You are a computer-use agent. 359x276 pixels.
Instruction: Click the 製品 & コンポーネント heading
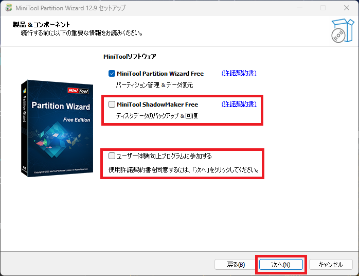[41, 25]
